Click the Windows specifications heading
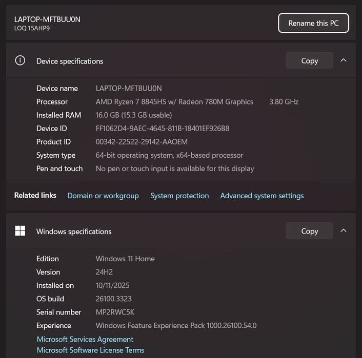This screenshot has height=358, width=362. [x=74, y=231]
